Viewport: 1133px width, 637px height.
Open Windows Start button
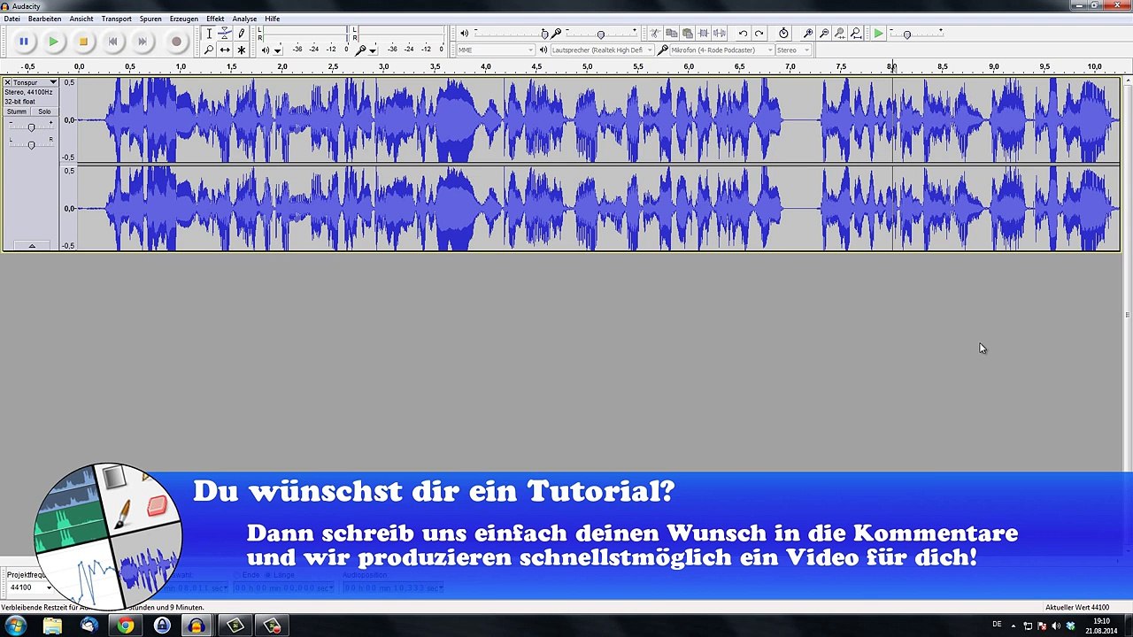[16, 625]
